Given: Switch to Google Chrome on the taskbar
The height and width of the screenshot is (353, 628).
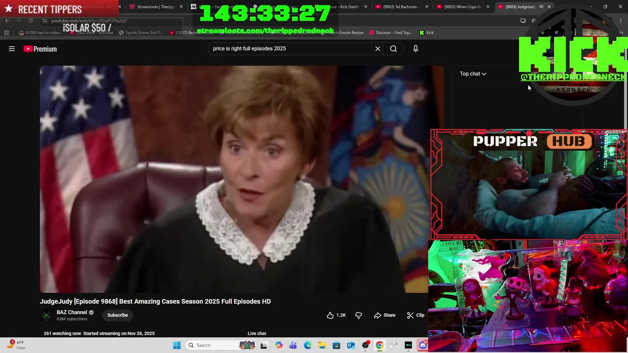Looking at the screenshot, I should [x=380, y=345].
